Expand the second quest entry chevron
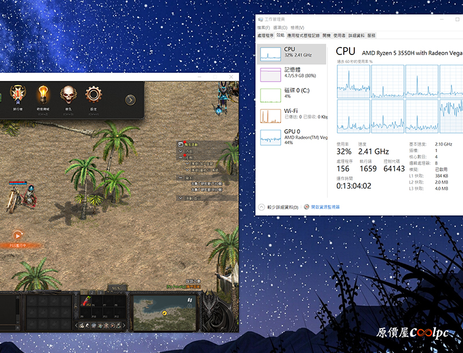The height and width of the screenshot is (353, 463). click(187, 170)
